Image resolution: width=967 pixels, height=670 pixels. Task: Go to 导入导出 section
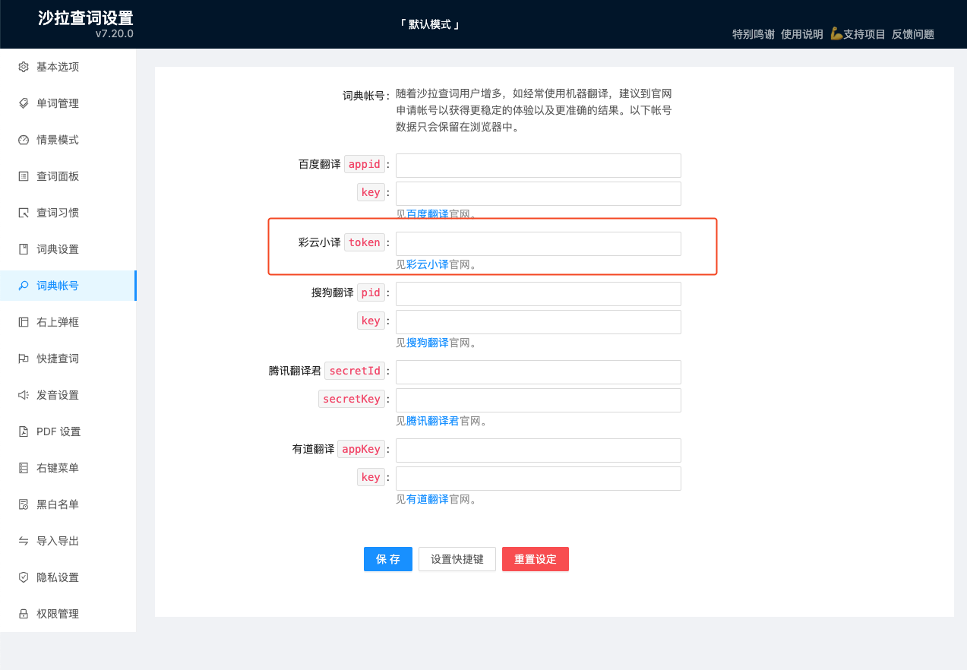[x=68, y=541]
